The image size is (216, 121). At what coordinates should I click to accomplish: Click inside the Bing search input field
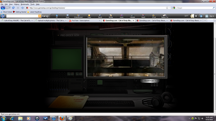(x=22, y=16)
